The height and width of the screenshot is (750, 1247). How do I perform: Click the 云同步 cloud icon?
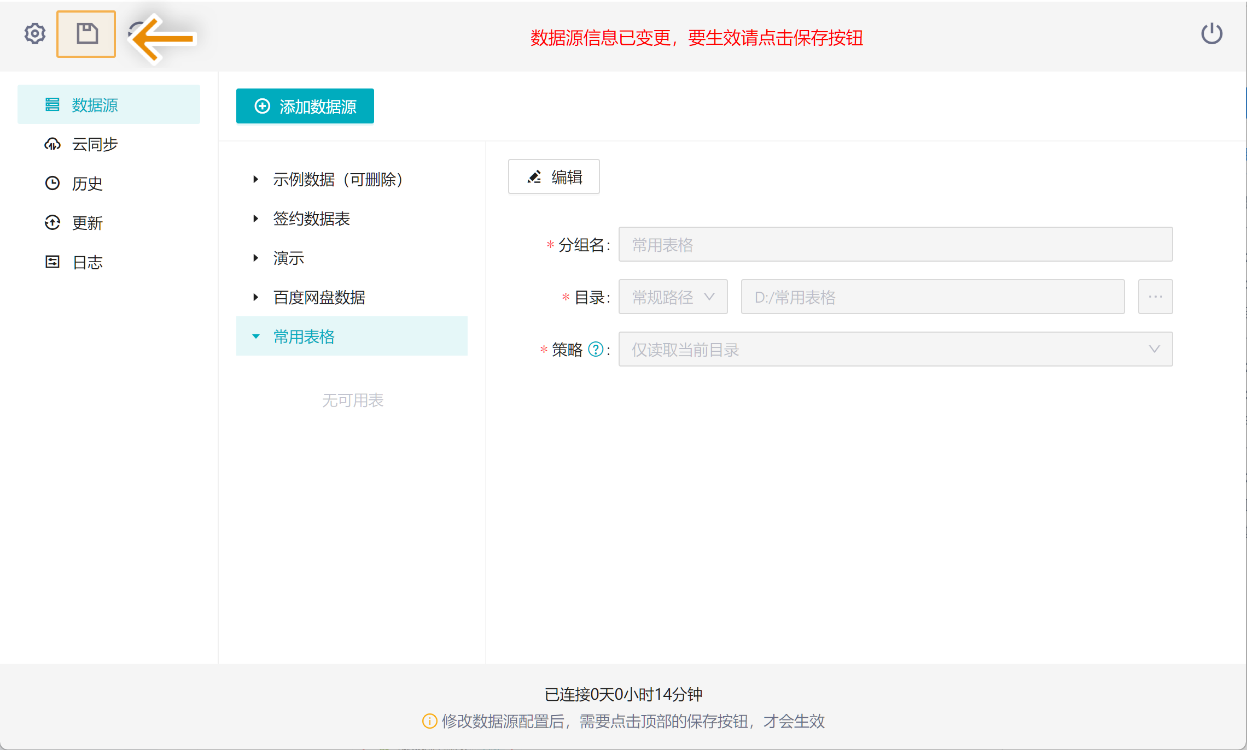53,144
